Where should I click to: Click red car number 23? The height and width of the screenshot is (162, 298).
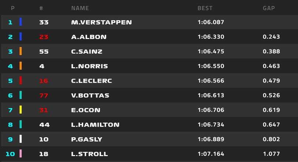coord(44,37)
